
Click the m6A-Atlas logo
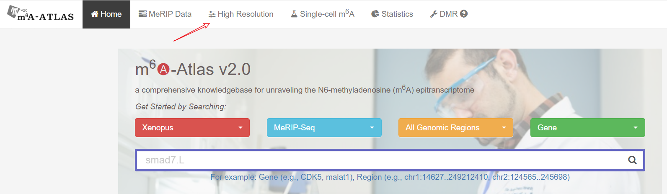(x=41, y=14)
